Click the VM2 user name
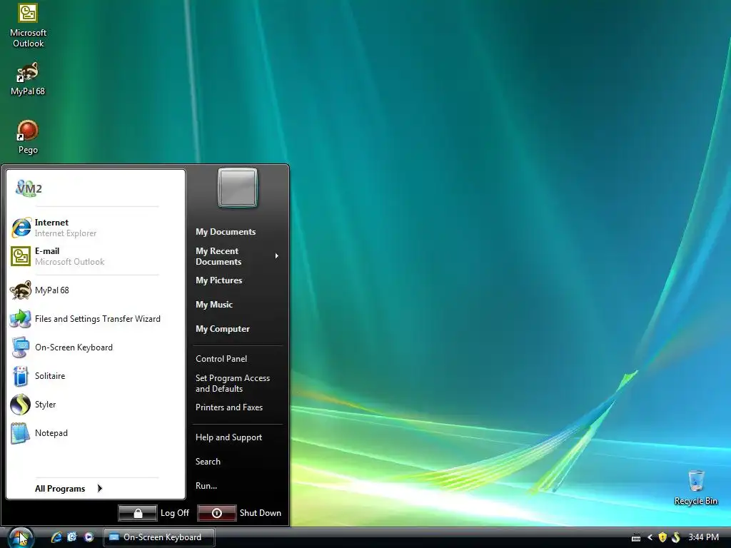The height and width of the screenshot is (548, 731). 29,188
